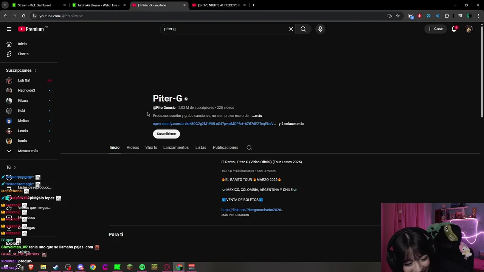Click the red hand blocker extension
Screen dimensions: 484x272
point(419,16)
